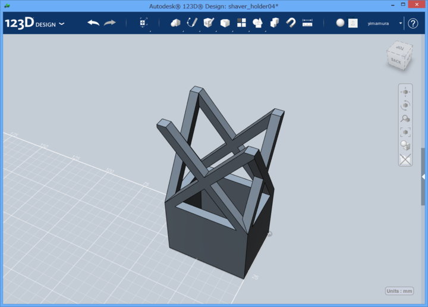
Task: Open the visual style materials toggle
Action: 405,145
